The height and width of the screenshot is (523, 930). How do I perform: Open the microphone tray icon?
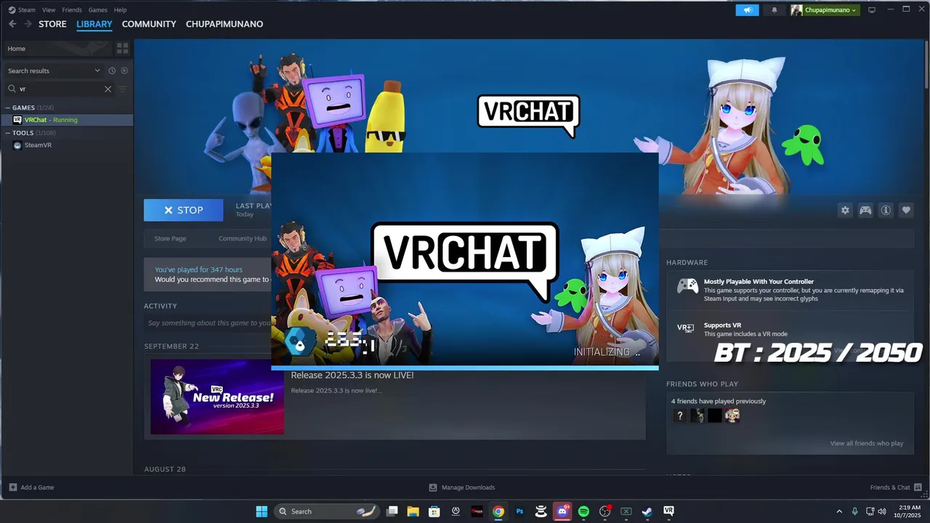point(855,511)
